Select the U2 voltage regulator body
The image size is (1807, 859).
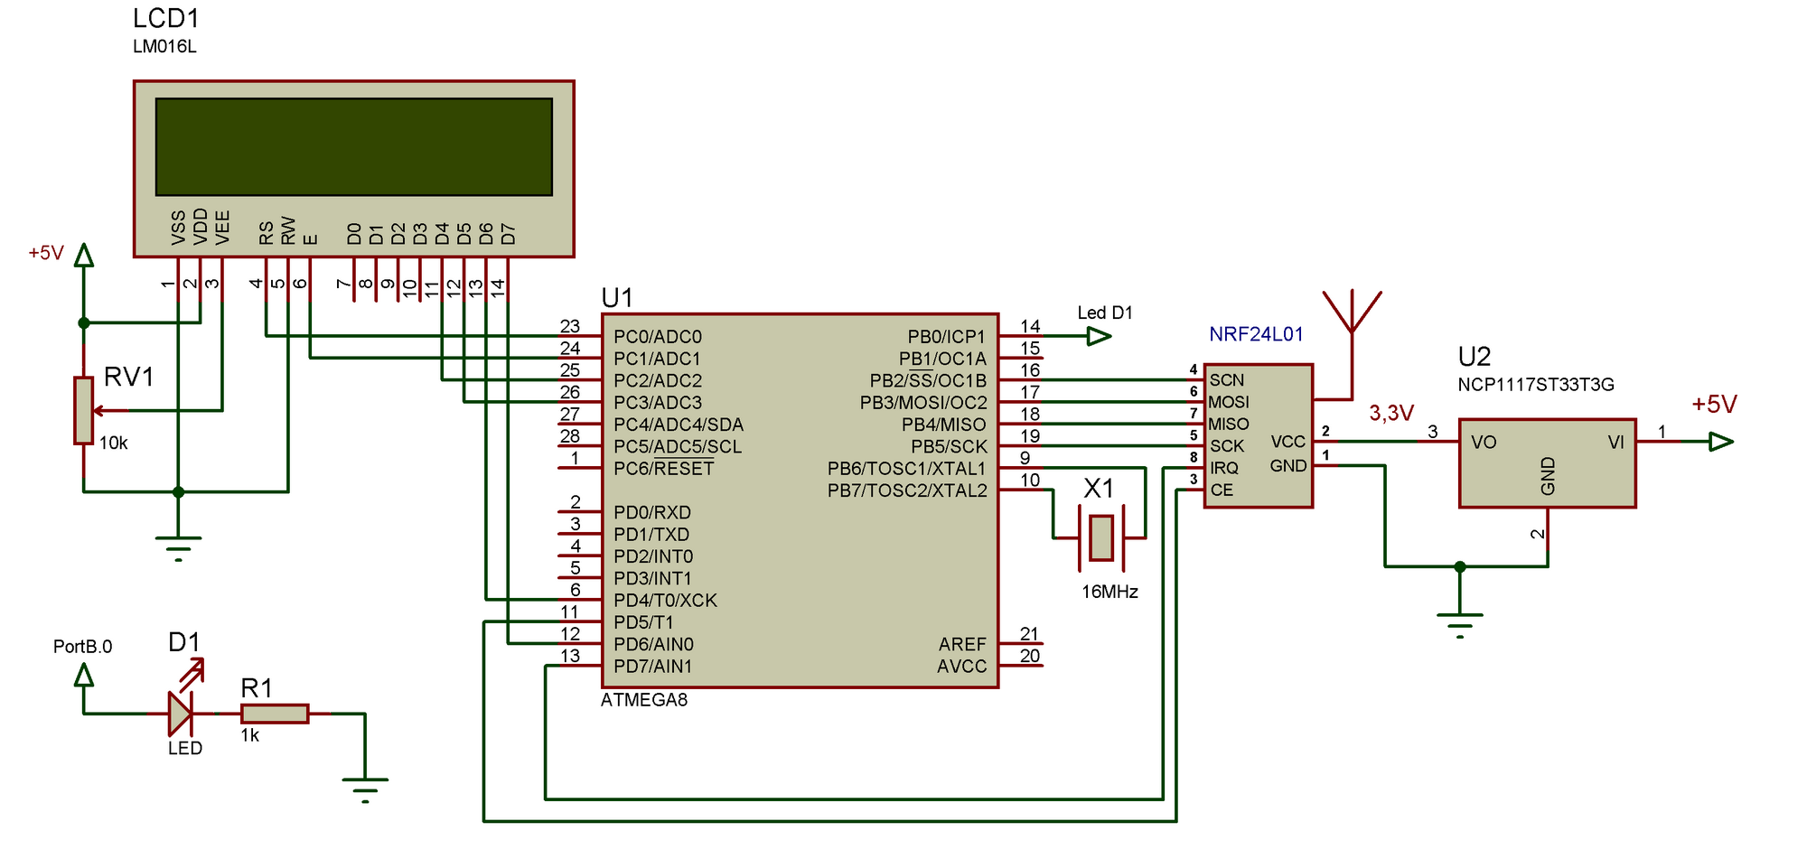click(x=1548, y=463)
